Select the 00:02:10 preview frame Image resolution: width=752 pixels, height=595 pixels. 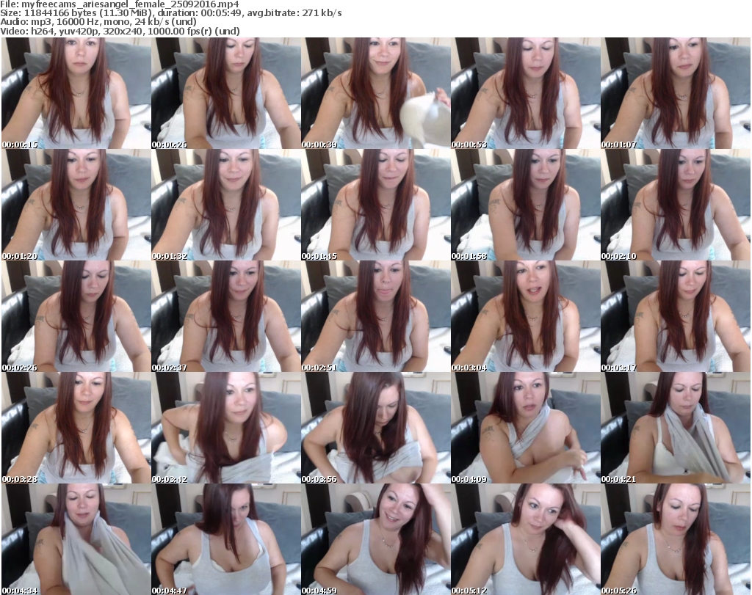(676, 205)
